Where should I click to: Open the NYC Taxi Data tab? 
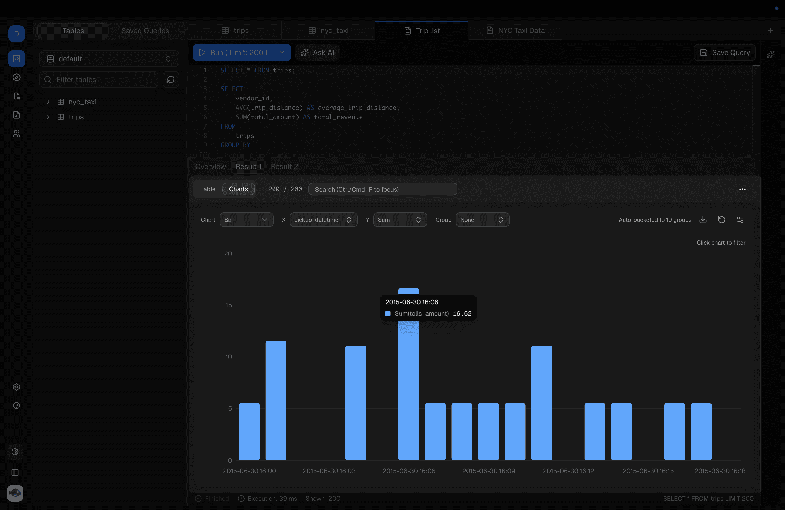pyautogui.click(x=515, y=31)
